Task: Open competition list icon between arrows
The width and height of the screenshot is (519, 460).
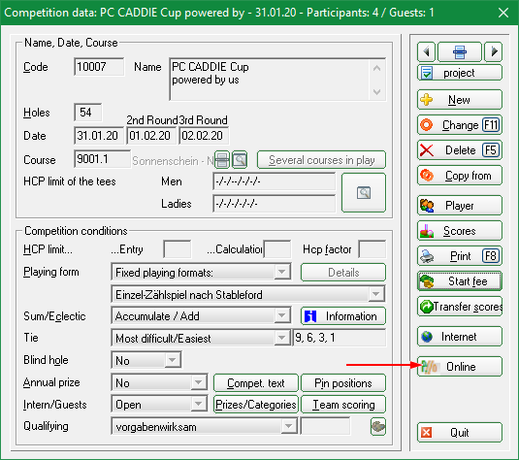Action: pyautogui.click(x=460, y=51)
